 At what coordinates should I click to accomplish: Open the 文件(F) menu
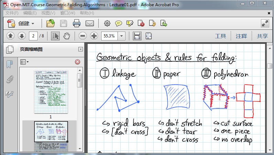12,13
